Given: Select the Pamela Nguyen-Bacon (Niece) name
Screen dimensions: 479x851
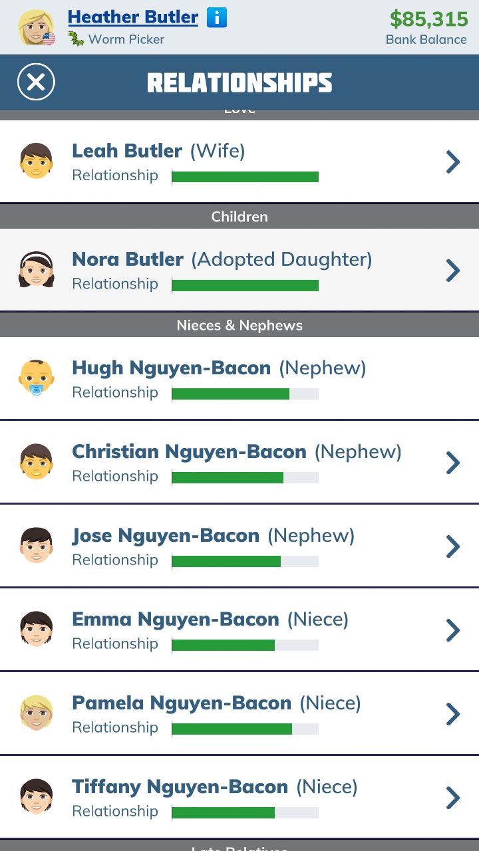Looking at the screenshot, I should coord(216,703).
